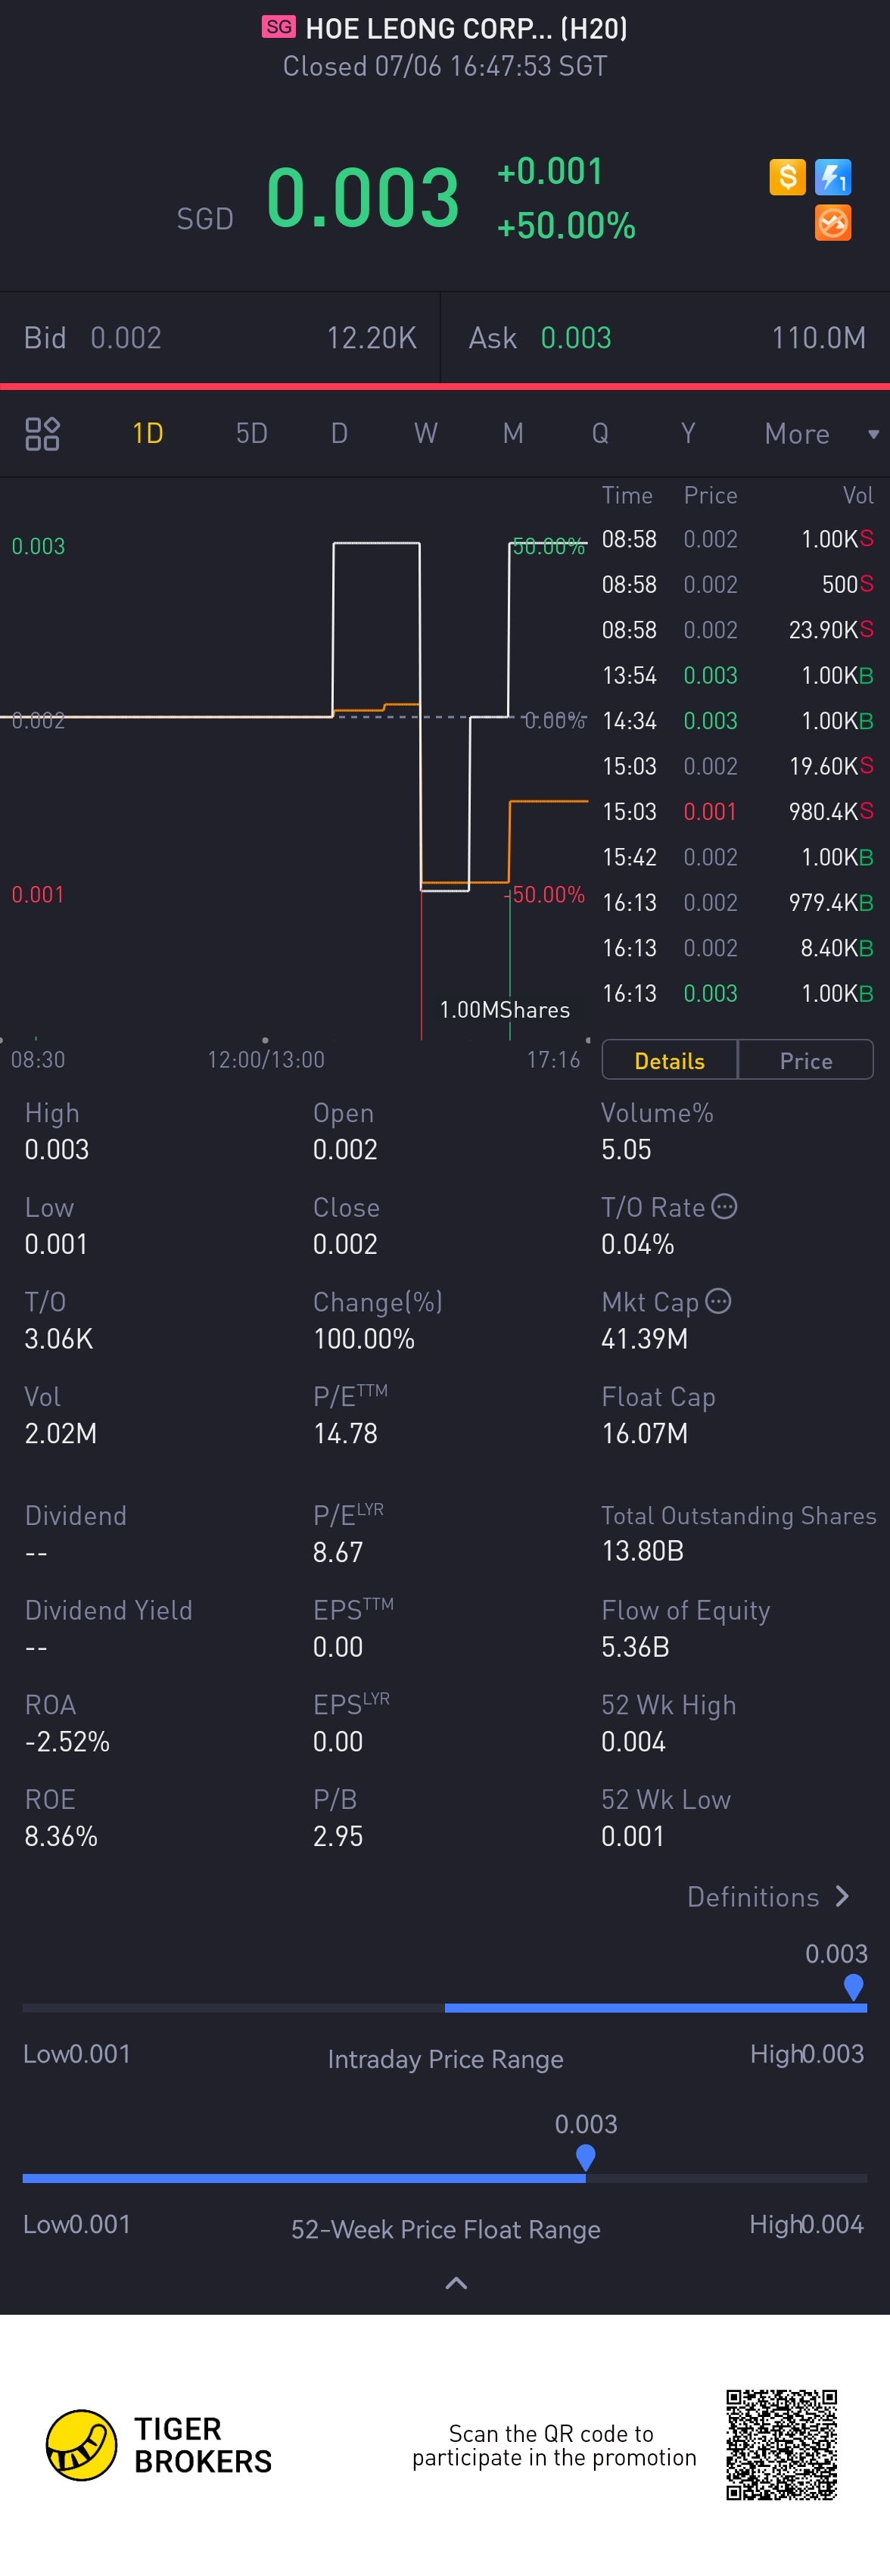Open Definitions via the right chevron

[x=842, y=1897]
